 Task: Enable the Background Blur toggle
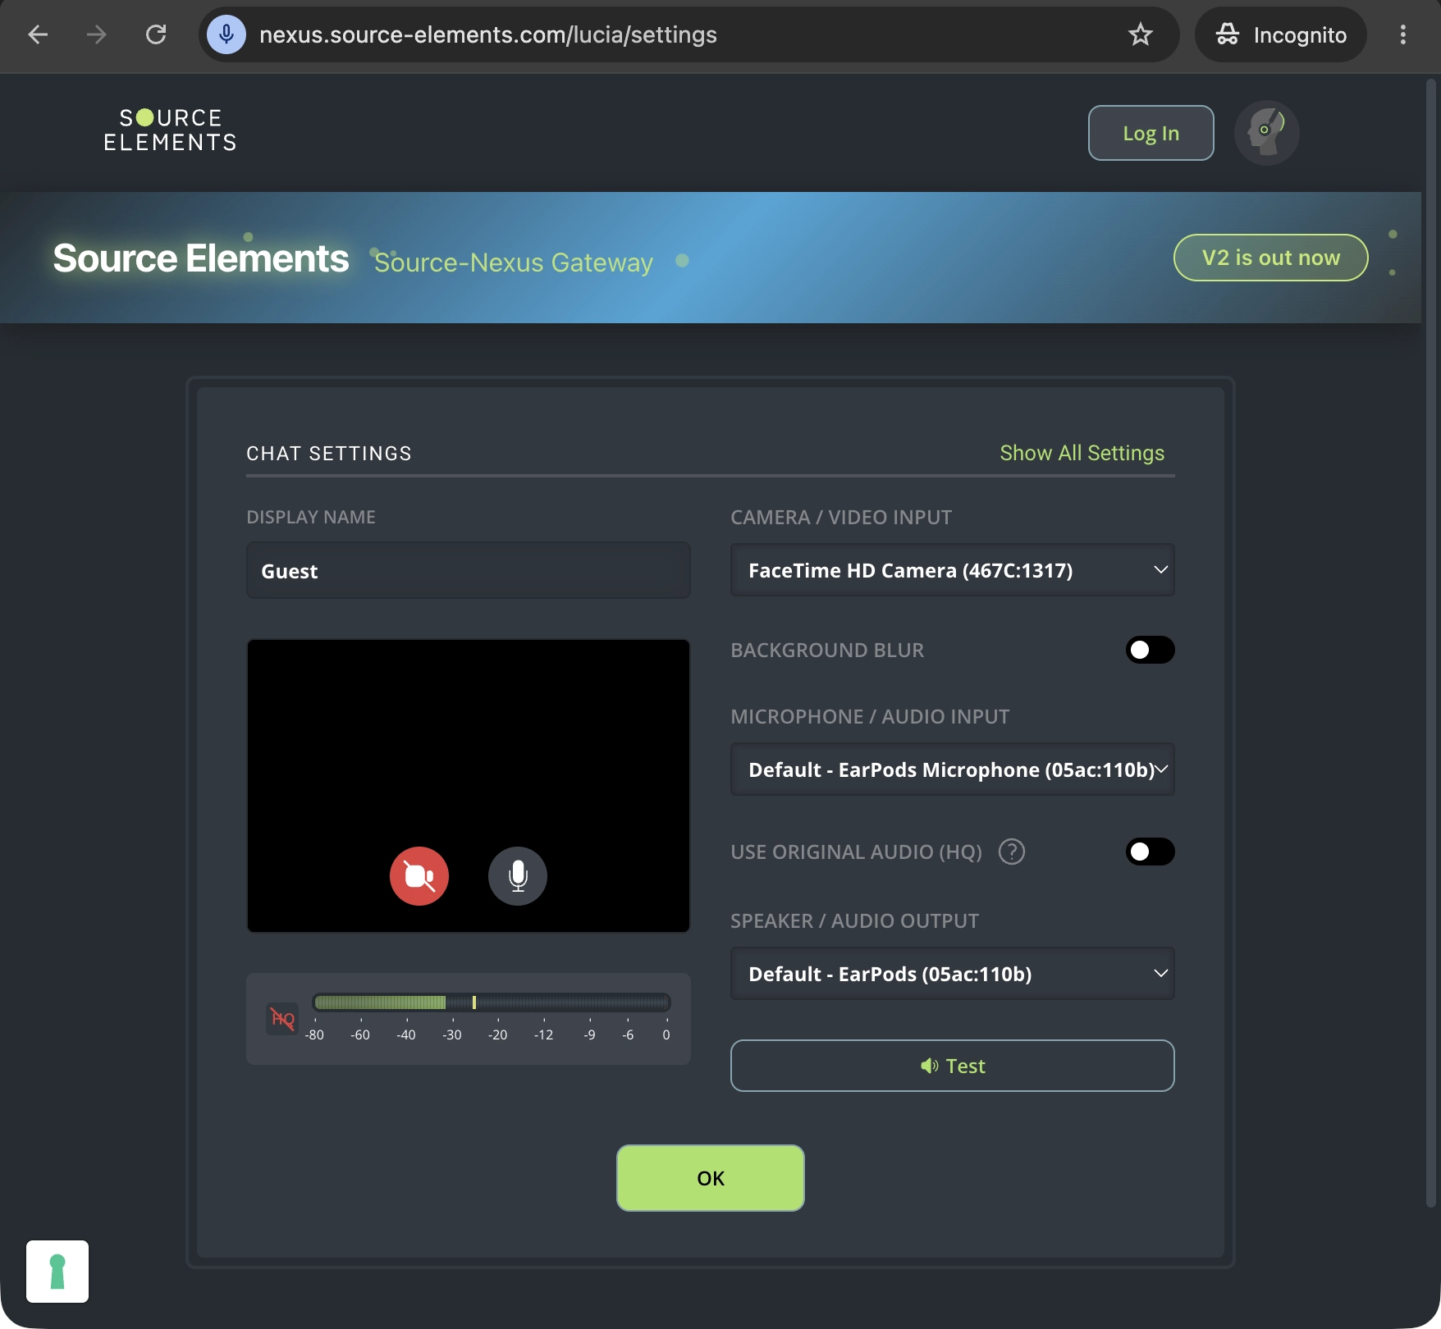point(1150,650)
